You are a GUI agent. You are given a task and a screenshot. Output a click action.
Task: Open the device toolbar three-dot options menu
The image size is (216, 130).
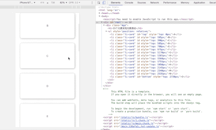point(92,3)
